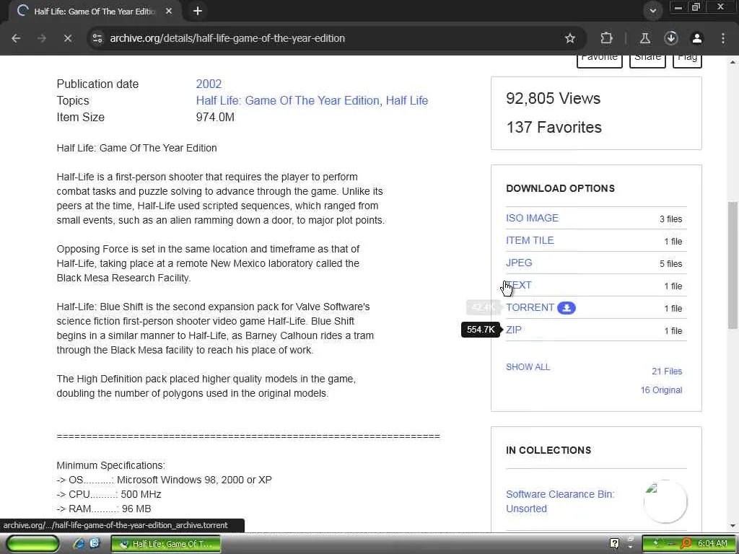Open Chrome Labs flask icon
Image resolution: width=739 pixels, height=554 pixels.
coord(645,38)
